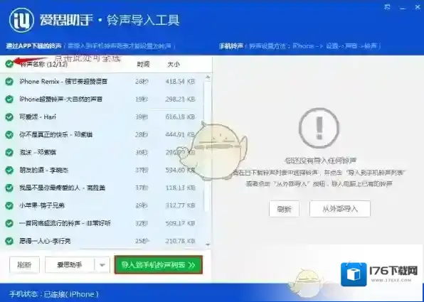Click the 616.18 KB size value
Screen dimensions: 424x302
coord(180,117)
